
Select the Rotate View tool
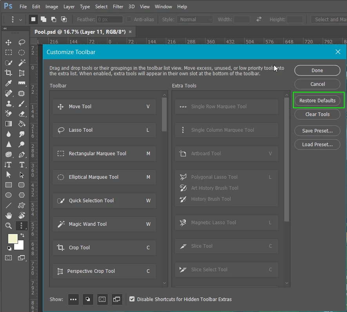[x=22, y=216]
